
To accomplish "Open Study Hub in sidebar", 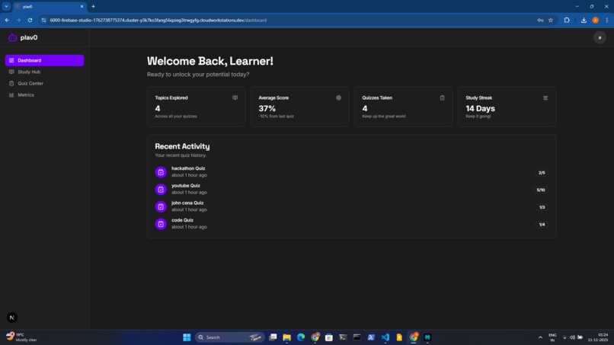I will pyautogui.click(x=45, y=72).
